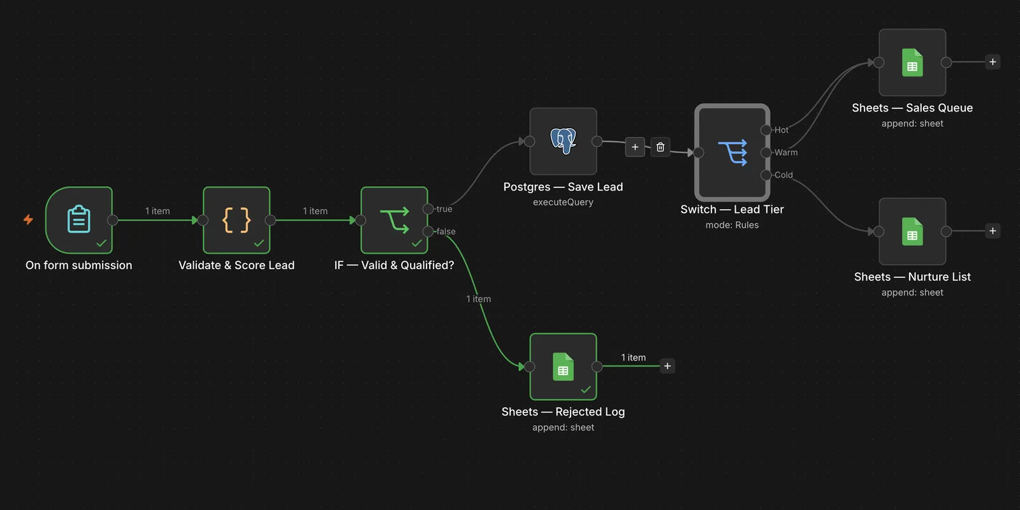Click the "executeQuery" subtitle text
This screenshot has width=1020, height=510.
coord(563,202)
